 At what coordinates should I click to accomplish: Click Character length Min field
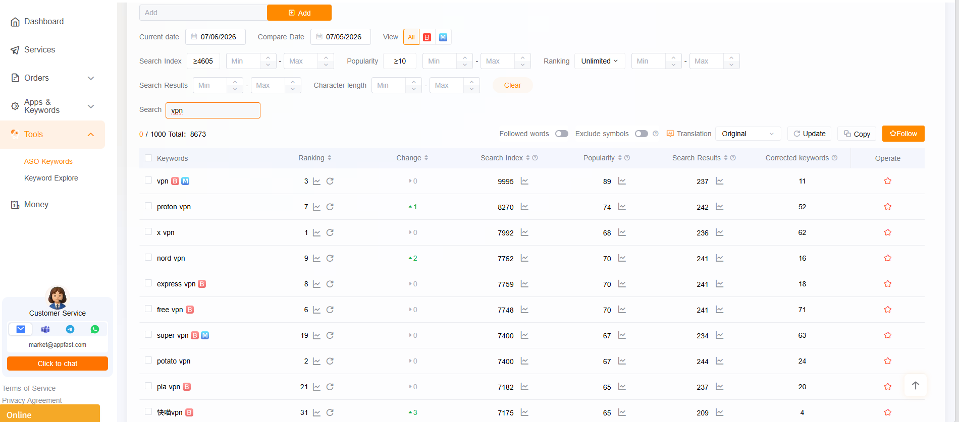[389, 85]
